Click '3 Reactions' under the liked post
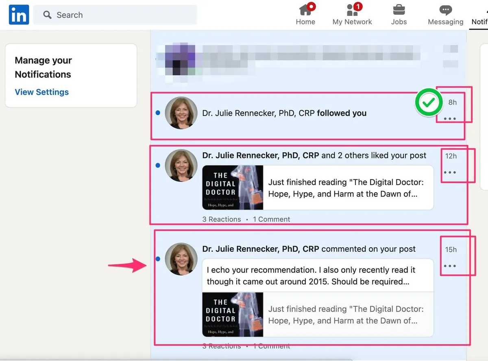Screen dimensions: 488x361 click(x=222, y=219)
